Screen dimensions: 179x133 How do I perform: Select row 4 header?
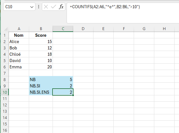4,54
